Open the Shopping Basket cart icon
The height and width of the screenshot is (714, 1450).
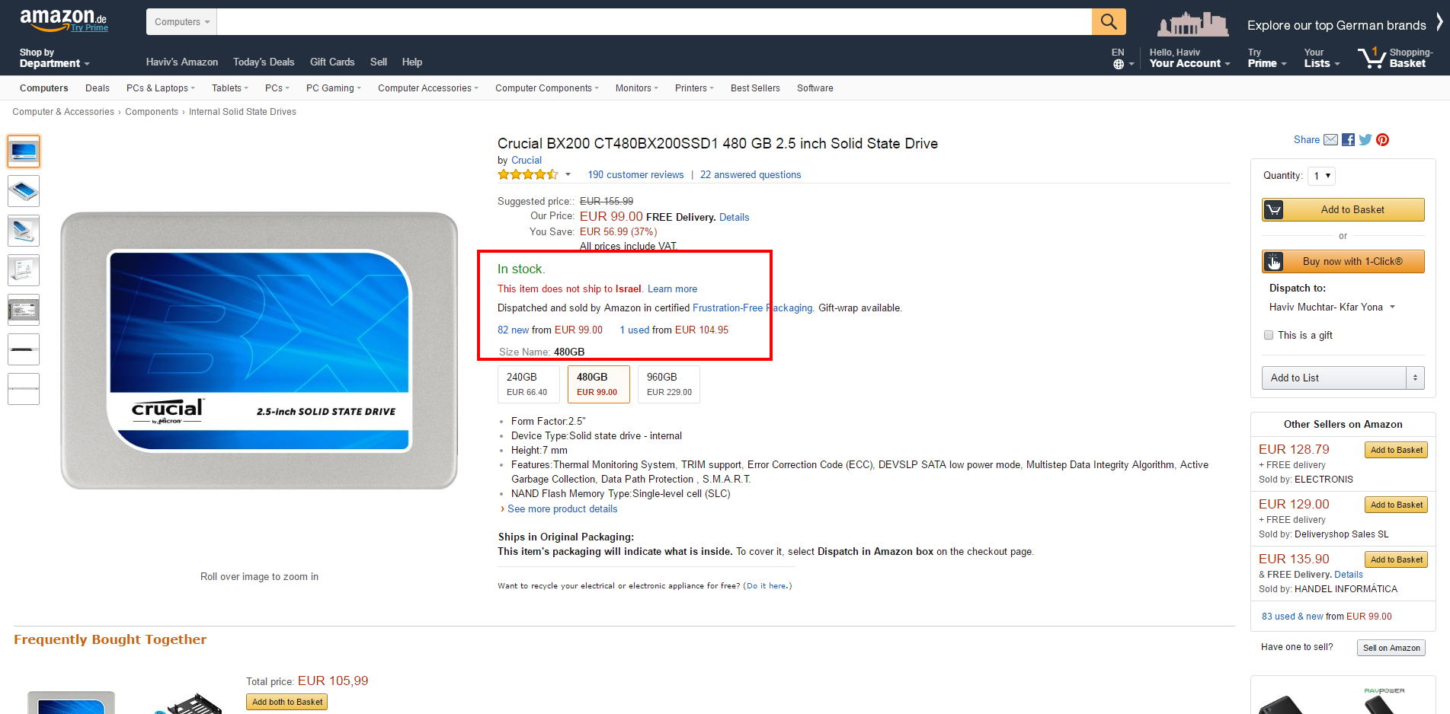click(x=1372, y=58)
